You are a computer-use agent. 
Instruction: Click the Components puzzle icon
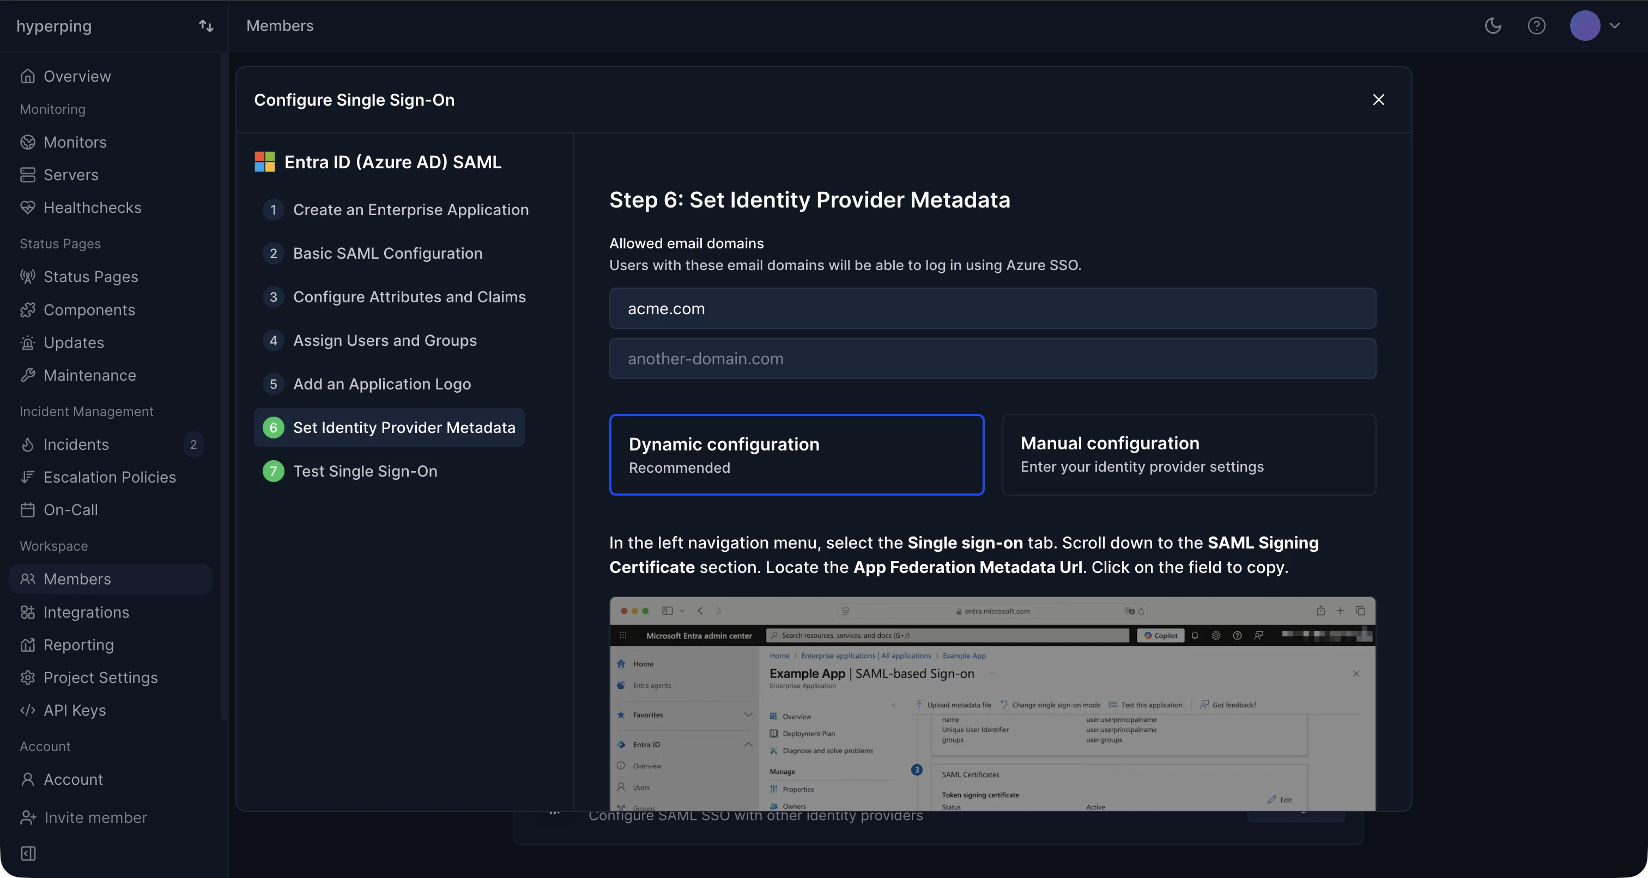pyautogui.click(x=27, y=309)
